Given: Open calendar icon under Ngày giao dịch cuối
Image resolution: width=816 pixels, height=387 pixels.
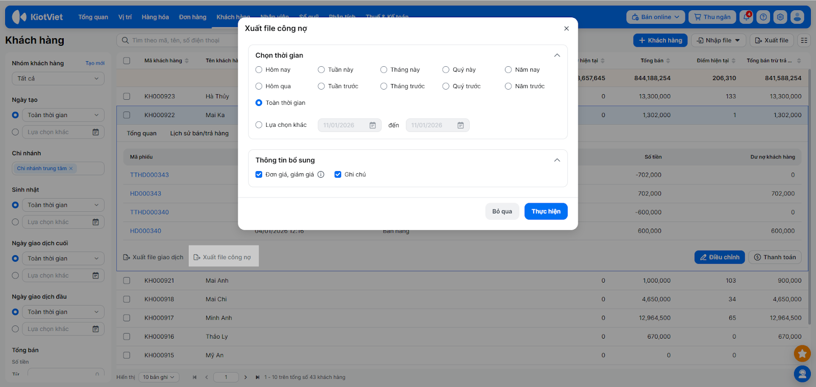Looking at the screenshot, I should tap(95, 275).
